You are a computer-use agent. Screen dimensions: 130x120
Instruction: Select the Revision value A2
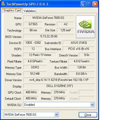(66, 24)
